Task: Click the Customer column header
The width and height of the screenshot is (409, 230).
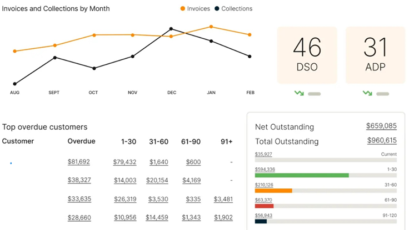Action: click(18, 141)
